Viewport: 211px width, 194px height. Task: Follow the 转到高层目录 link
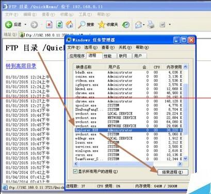[x=21, y=66]
